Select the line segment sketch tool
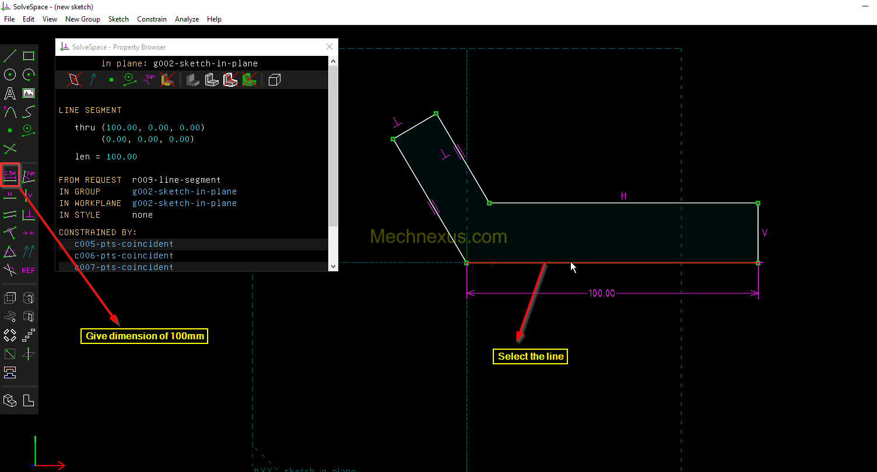The width and height of the screenshot is (877, 472). click(x=10, y=56)
